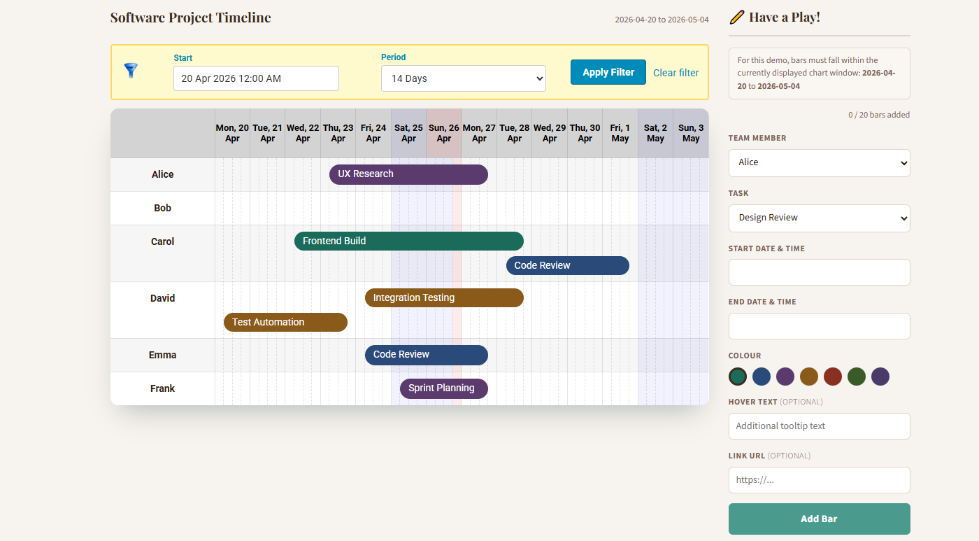Click Carol's Frontend Build bar

[409, 241]
